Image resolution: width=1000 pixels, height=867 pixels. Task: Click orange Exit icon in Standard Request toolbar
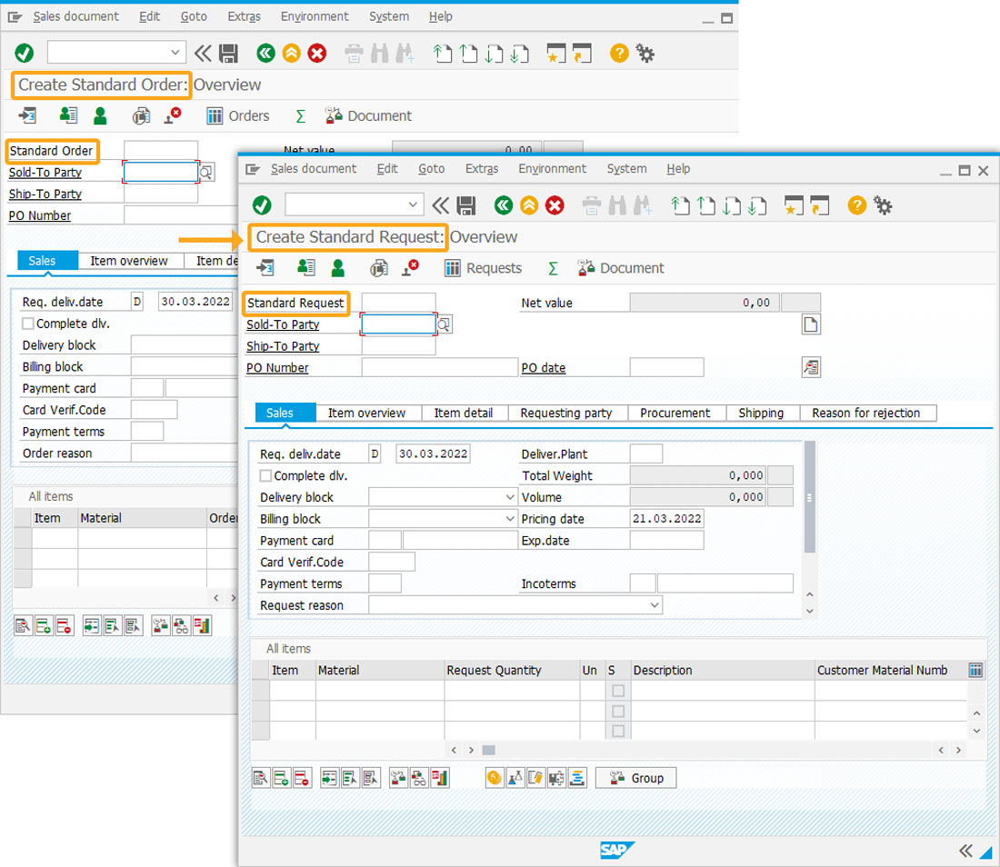coord(529,205)
